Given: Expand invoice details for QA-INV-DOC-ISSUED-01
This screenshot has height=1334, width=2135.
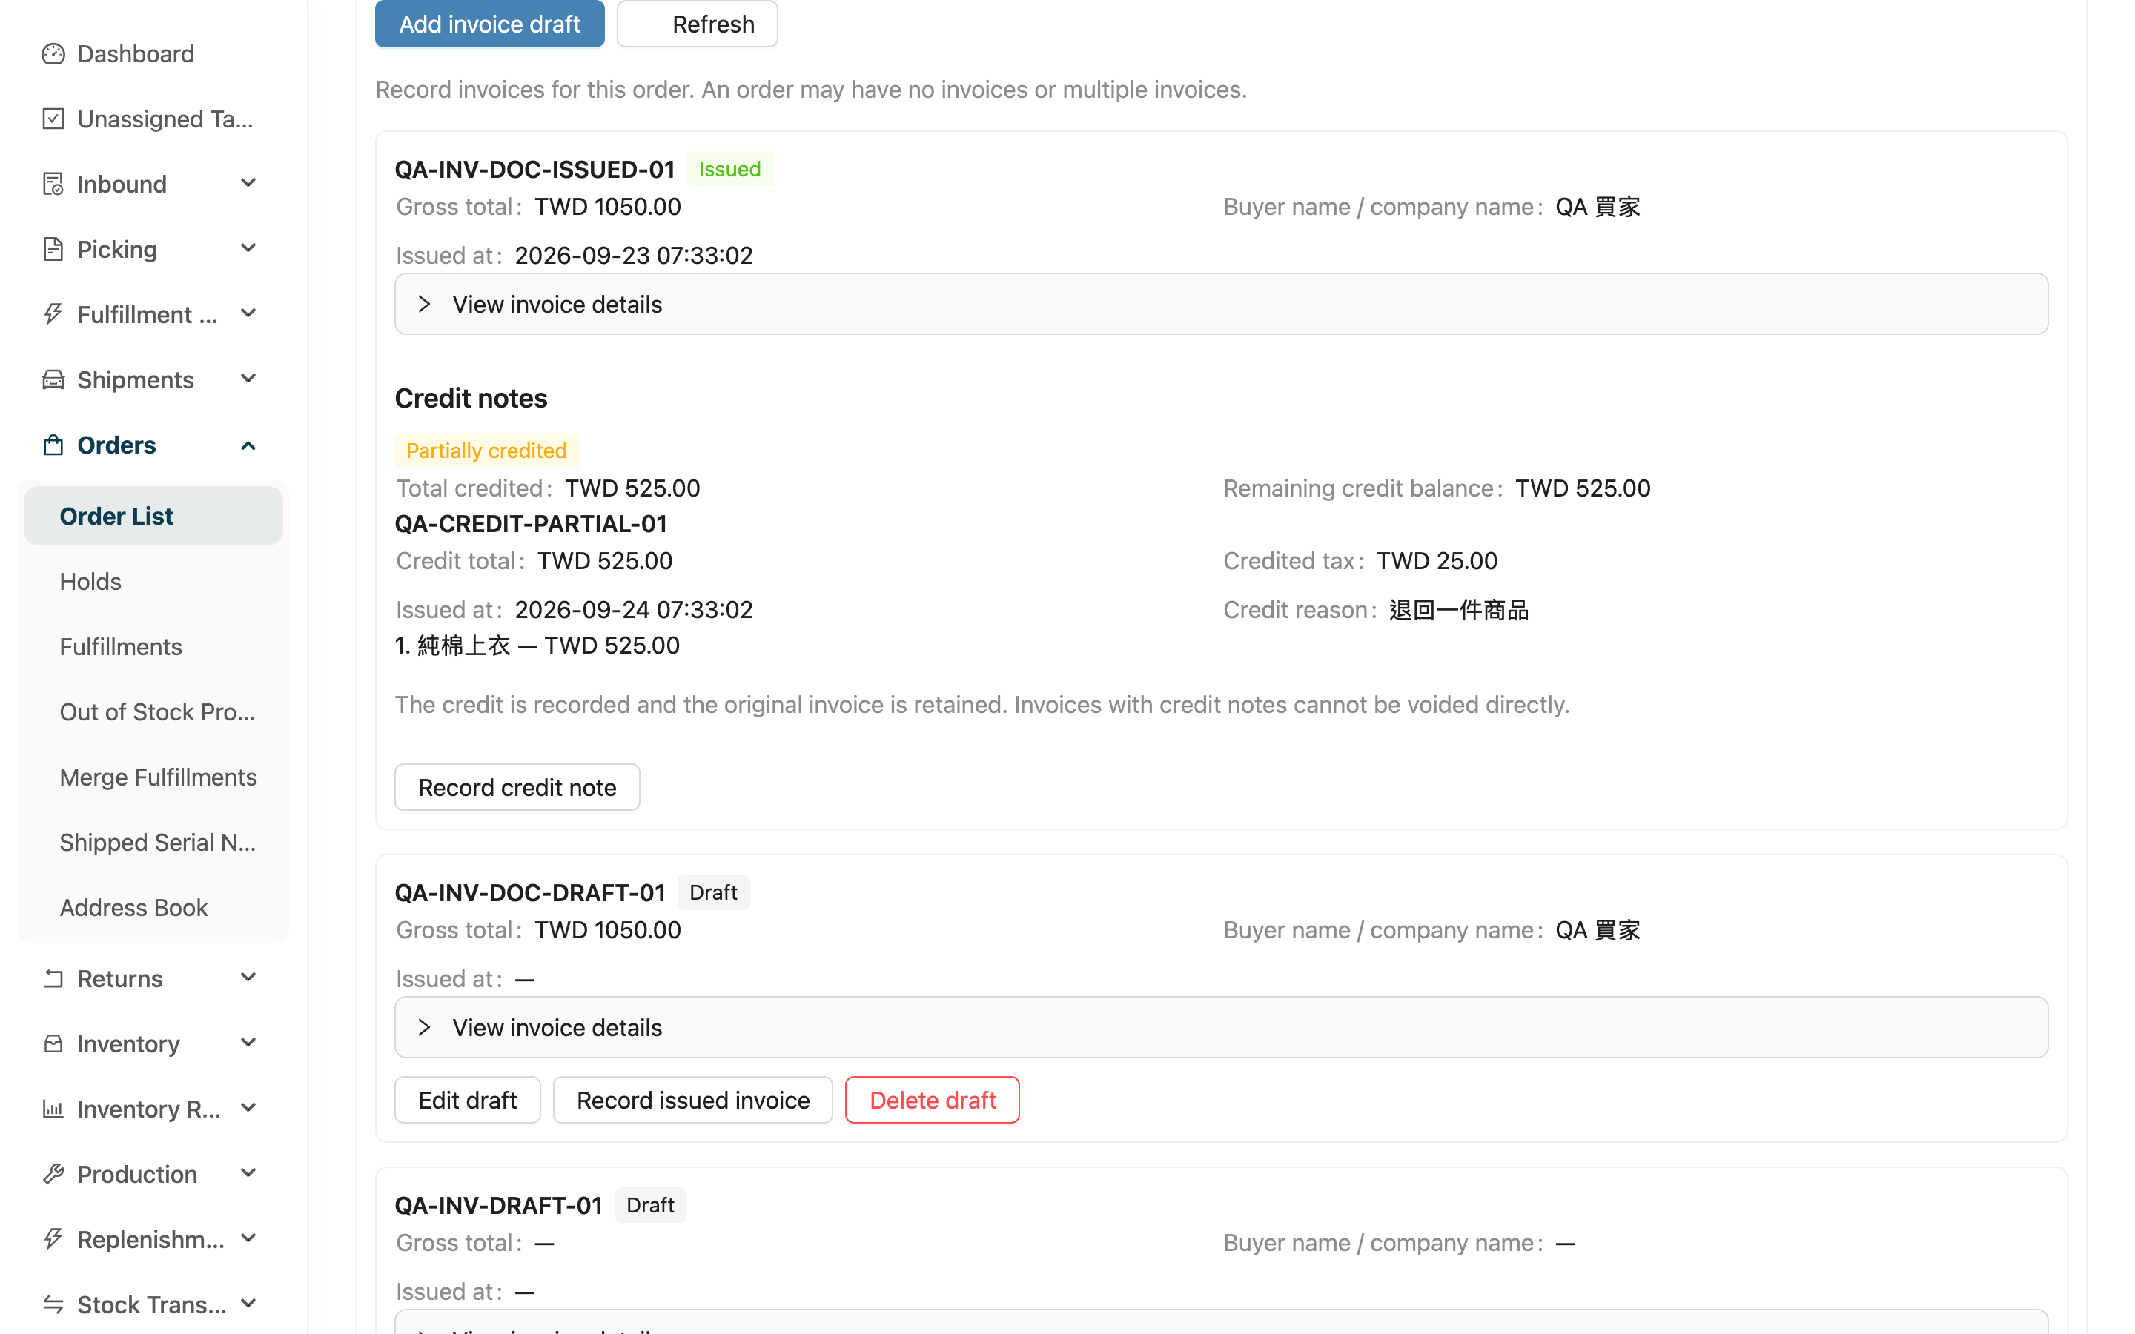Looking at the screenshot, I should tap(1221, 305).
